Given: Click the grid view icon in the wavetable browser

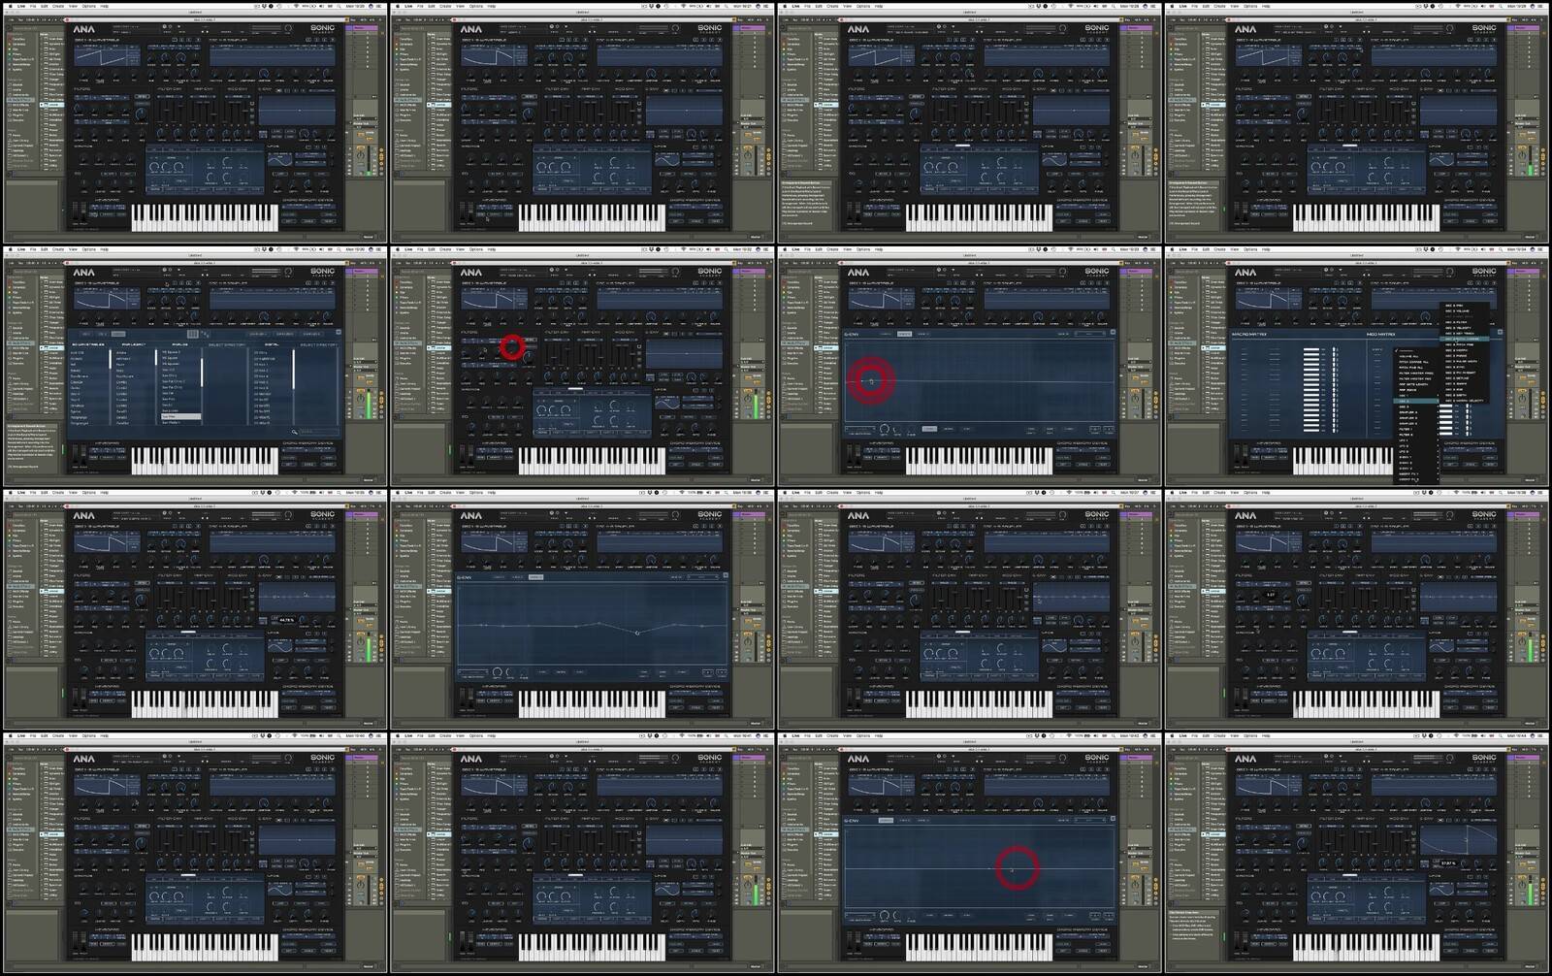Looking at the screenshot, I should (x=192, y=334).
